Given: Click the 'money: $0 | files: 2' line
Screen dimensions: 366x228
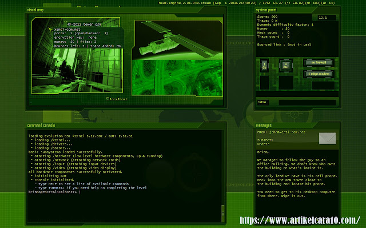Looking at the screenshot, I should pyautogui.click(x=75, y=42).
